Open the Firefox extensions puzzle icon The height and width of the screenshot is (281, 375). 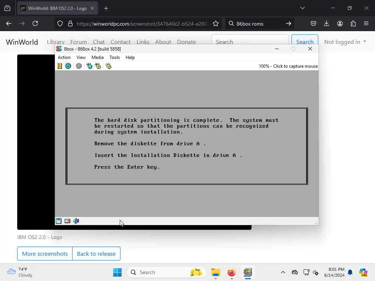[353, 24]
